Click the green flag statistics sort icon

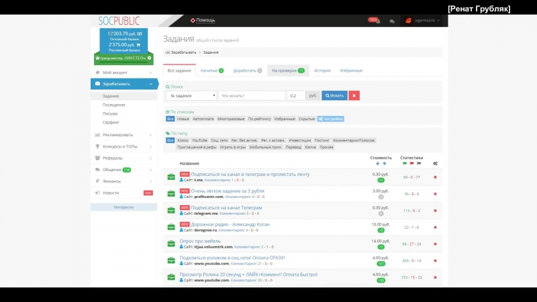tap(405, 164)
